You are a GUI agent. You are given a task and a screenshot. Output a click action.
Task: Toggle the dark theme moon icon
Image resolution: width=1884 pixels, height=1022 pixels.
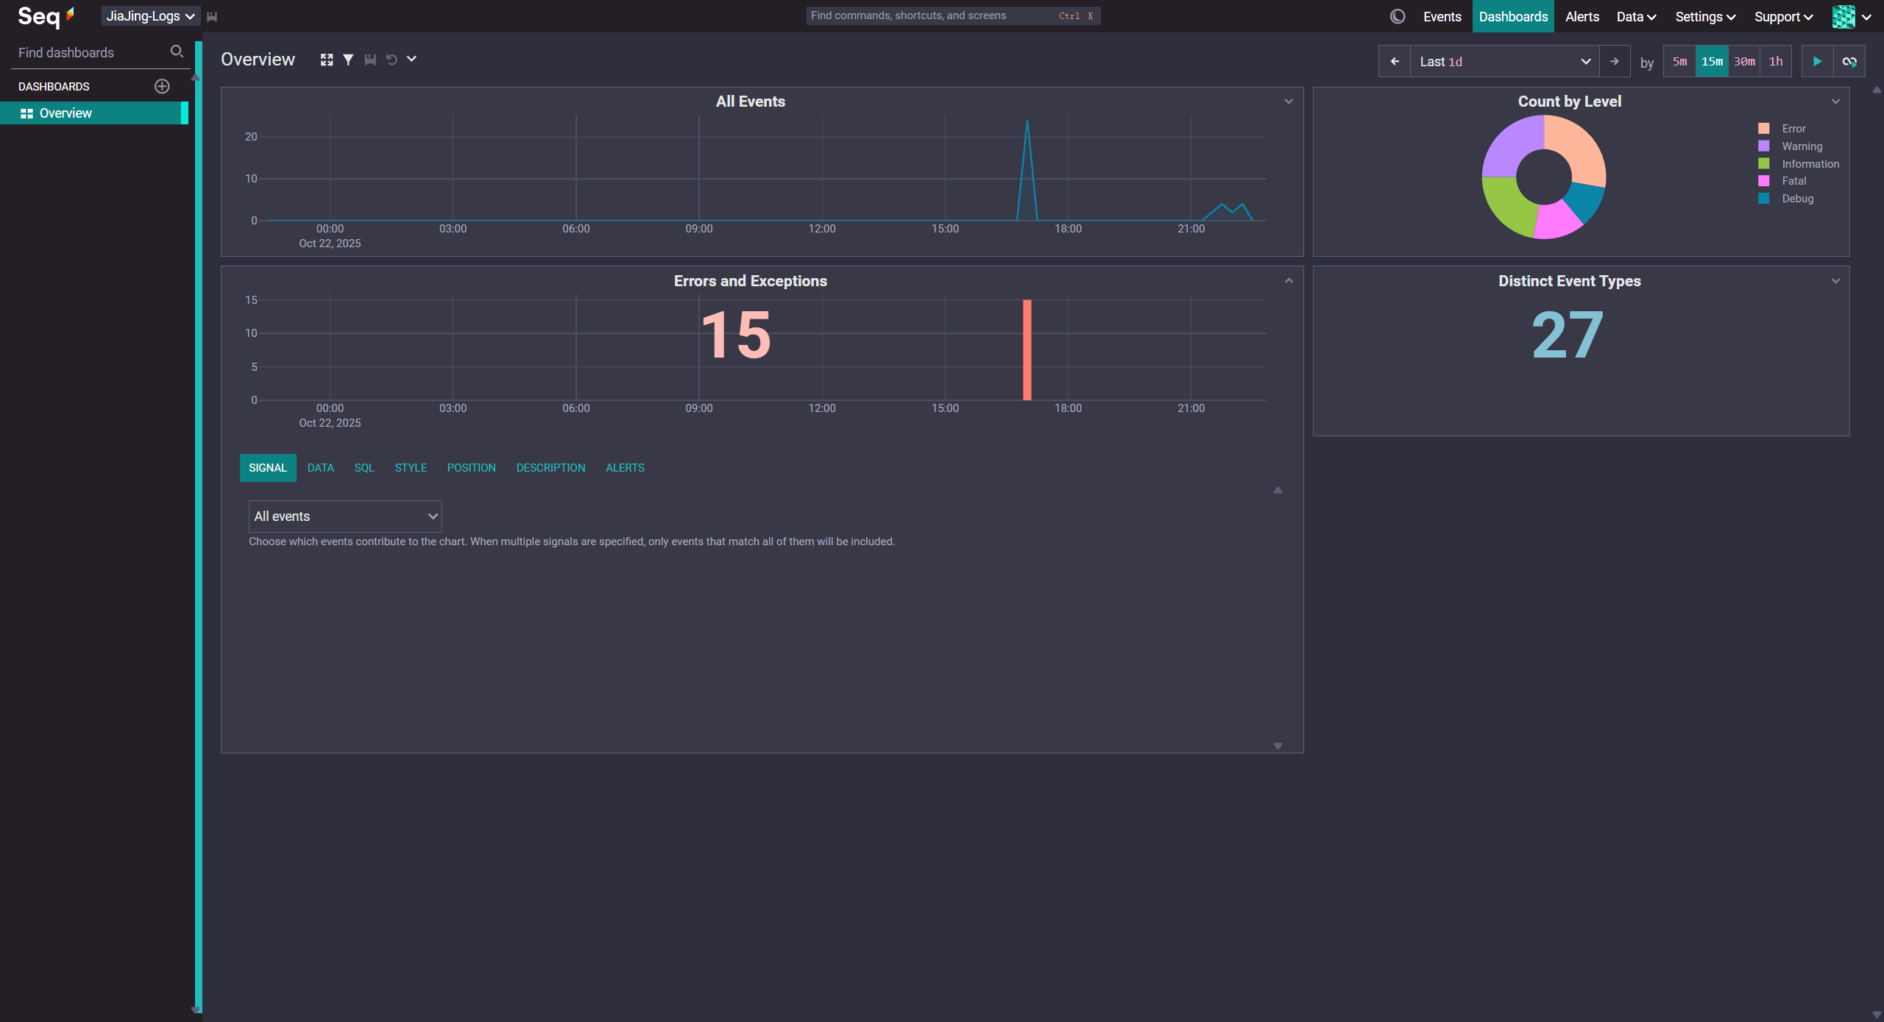pyautogui.click(x=1397, y=16)
